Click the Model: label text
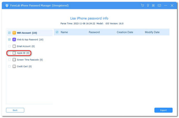The height and width of the screenshot is (118, 179). (100, 23)
